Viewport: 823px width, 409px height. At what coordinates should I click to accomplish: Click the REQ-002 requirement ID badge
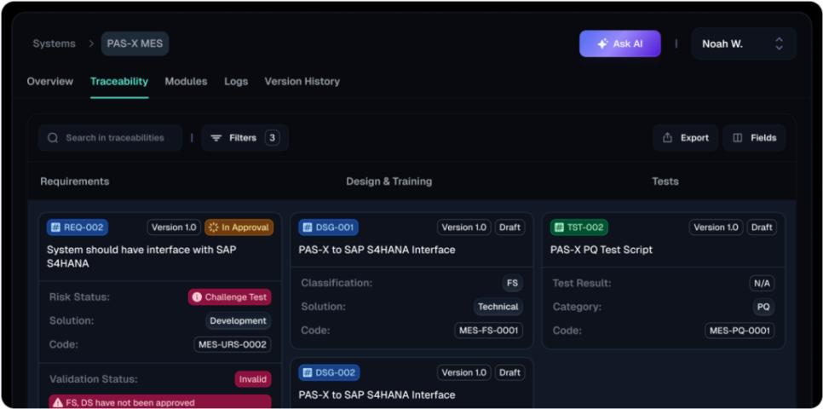tap(78, 228)
